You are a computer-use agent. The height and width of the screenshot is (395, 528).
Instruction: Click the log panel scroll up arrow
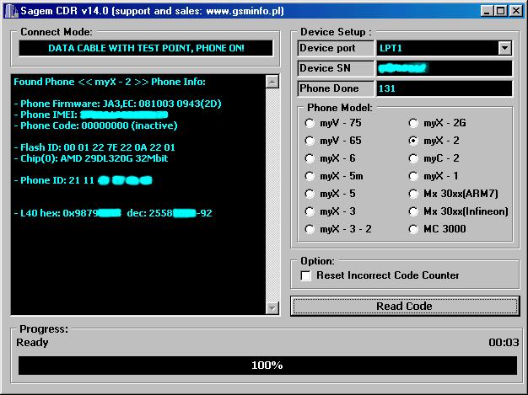pos(272,82)
